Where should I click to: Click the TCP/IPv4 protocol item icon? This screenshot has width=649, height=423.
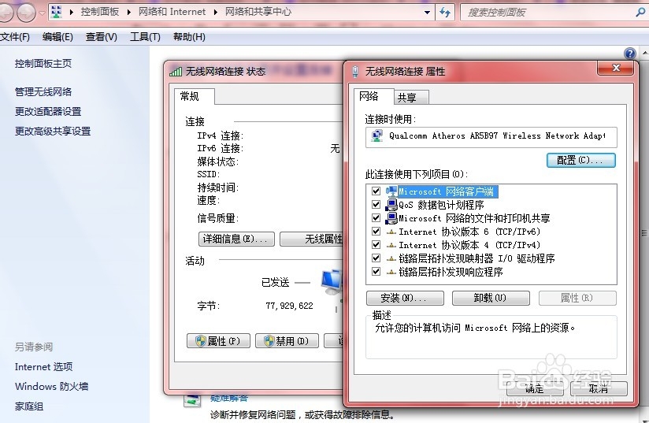391,245
